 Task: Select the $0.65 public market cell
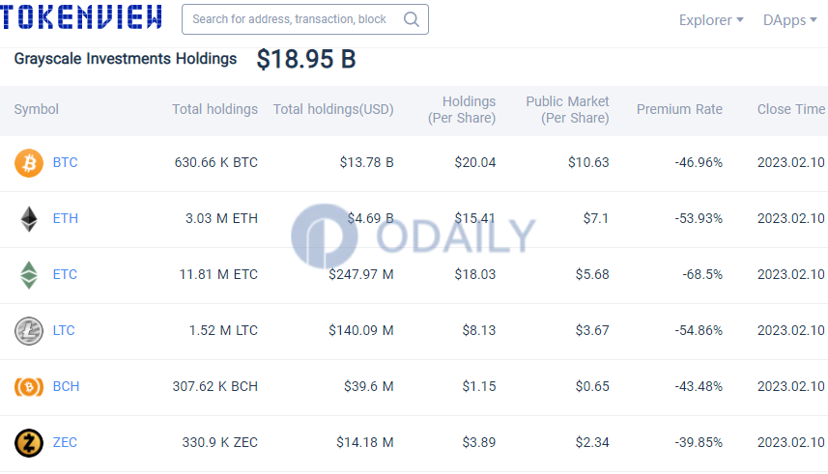click(592, 386)
